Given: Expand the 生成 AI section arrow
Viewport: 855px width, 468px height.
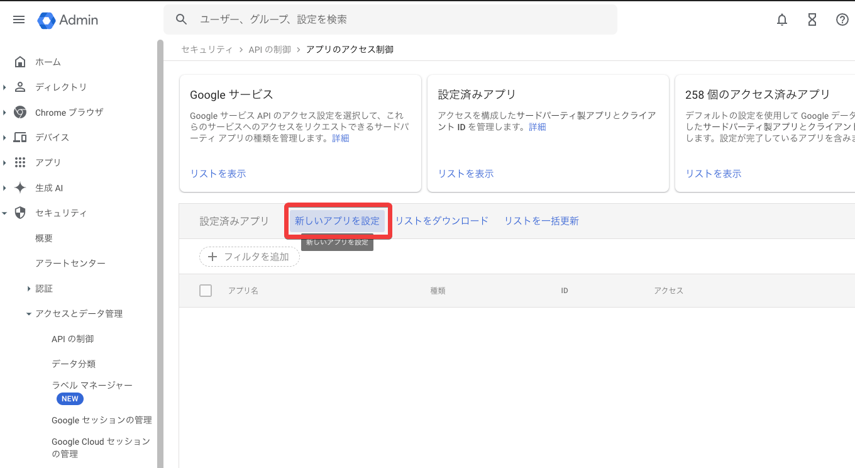Looking at the screenshot, I should pos(4,187).
